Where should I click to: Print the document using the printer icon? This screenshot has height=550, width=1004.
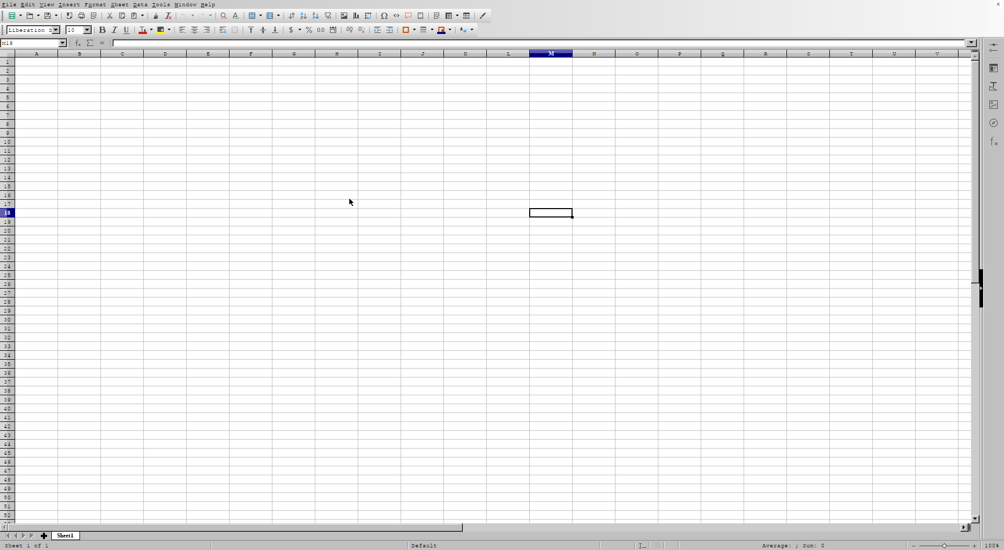click(x=82, y=16)
